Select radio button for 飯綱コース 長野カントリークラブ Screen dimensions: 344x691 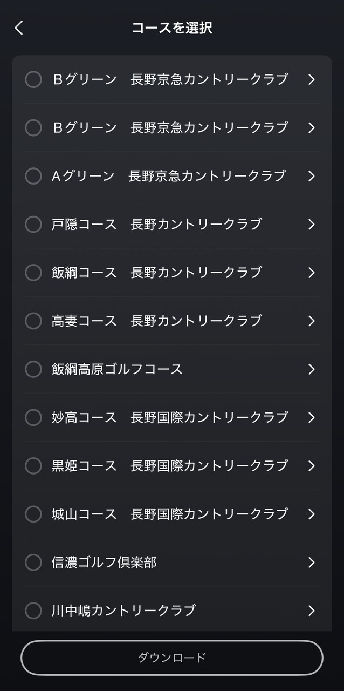pos(33,273)
